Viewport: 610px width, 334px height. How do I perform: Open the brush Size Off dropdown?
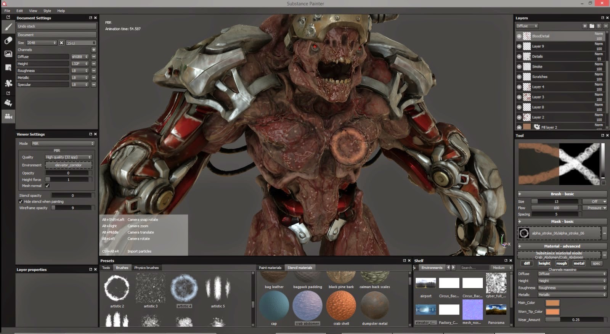click(x=594, y=201)
